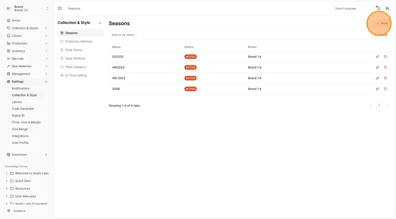The width and height of the screenshot is (396, 219).
Task: Click the Brand column header
Action: tap(252, 47)
